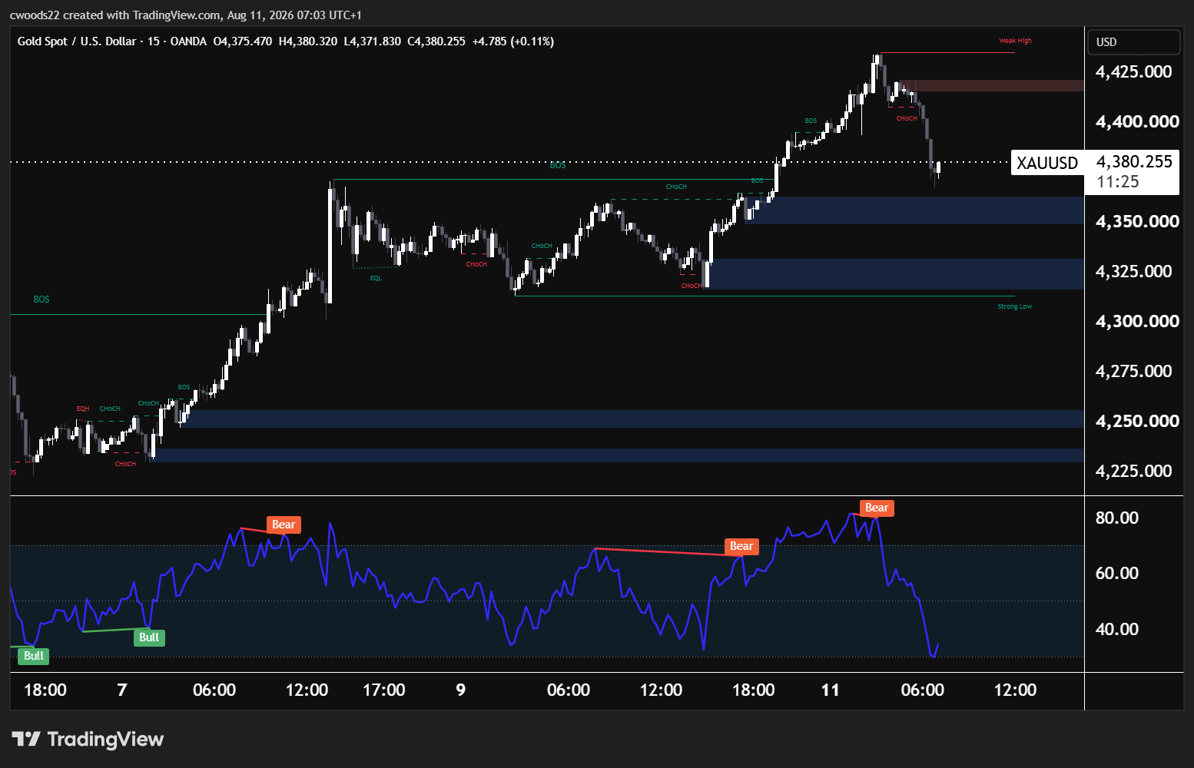The width and height of the screenshot is (1194, 768).
Task: Click the 4,350.000 price axis label
Action: click(x=1137, y=221)
